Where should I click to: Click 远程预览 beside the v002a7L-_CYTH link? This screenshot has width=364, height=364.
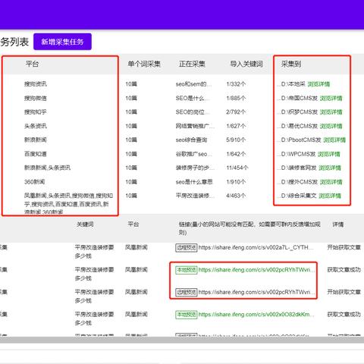(x=187, y=247)
